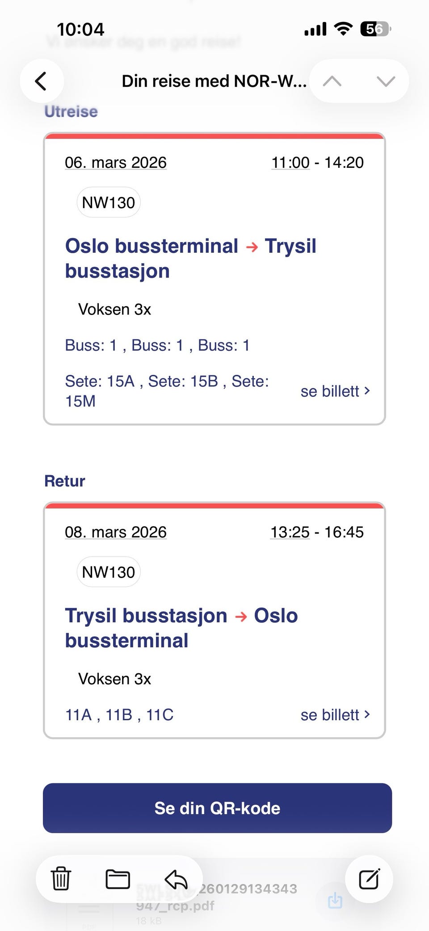Tap the email subject 'Din reise med NOR-W...'

pyautogui.click(x=214, y=81)
